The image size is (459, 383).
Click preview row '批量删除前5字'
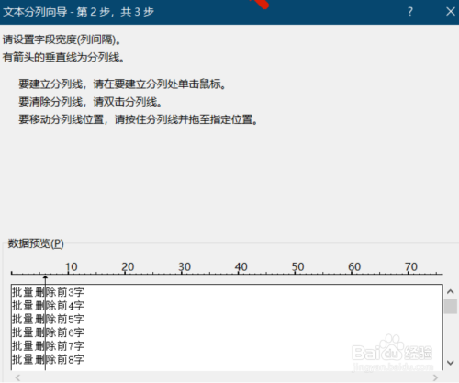coord(48,319)
